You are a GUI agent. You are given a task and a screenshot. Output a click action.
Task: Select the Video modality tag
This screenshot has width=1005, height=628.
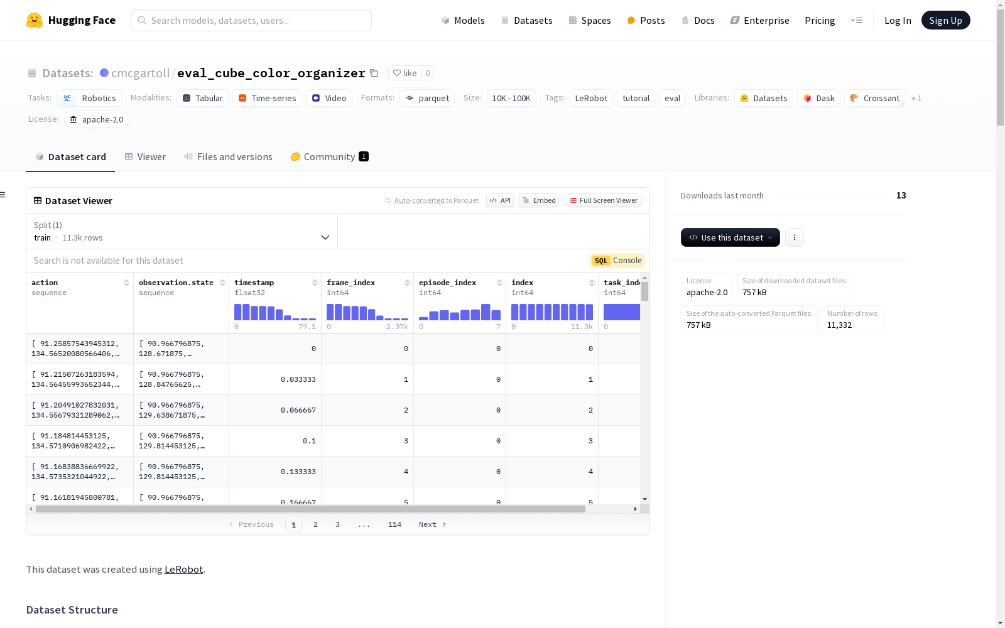pyautogui.click(x=329, y=98)
